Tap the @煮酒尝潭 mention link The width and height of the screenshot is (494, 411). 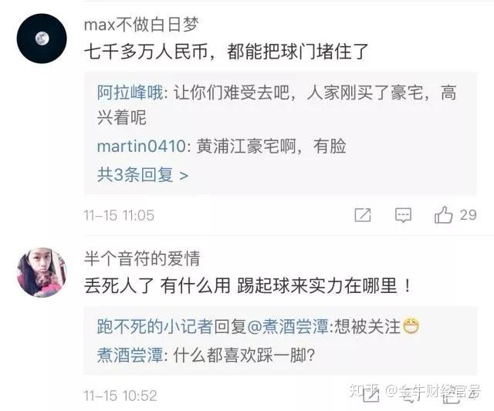pyautogui.click(x=288, y=326)
